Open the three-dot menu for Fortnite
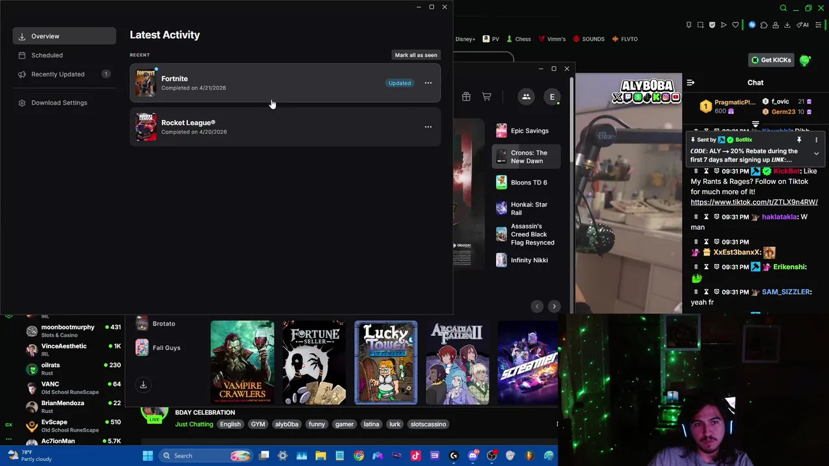 point(428,83)
